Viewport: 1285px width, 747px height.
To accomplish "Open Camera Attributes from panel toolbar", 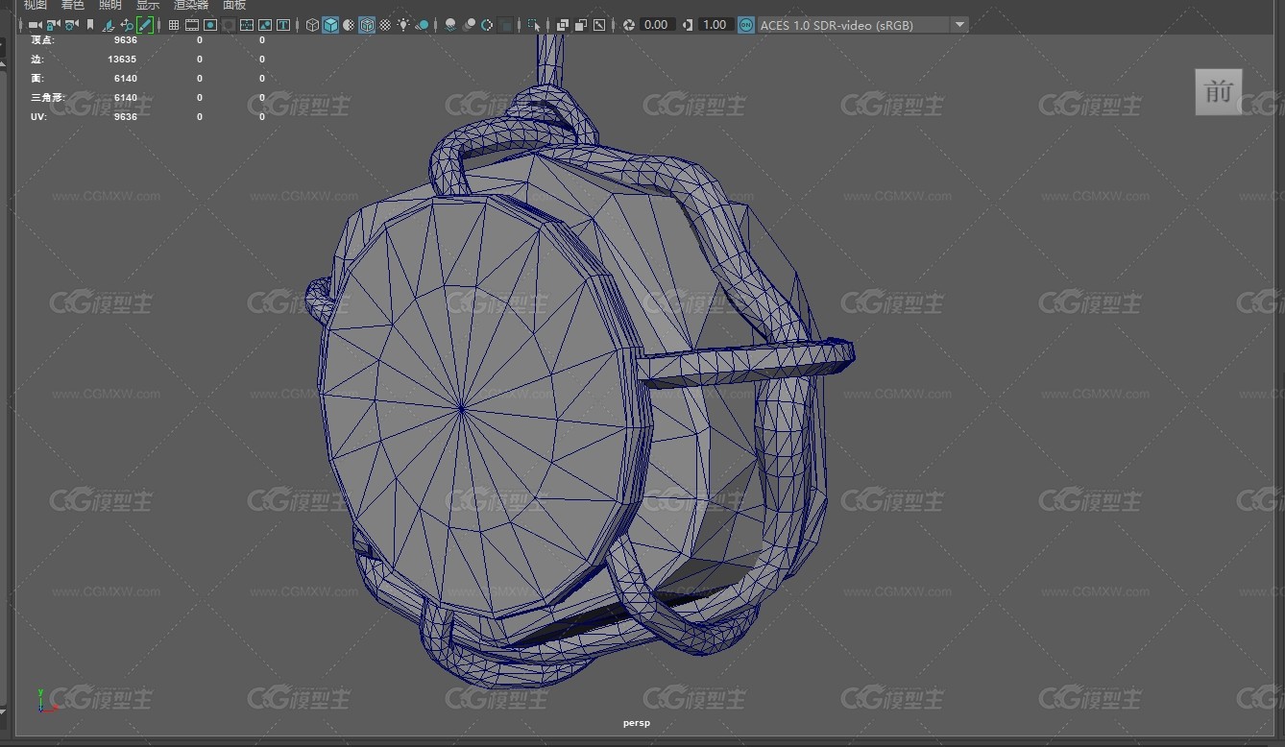I will click(x=71, y=25).
